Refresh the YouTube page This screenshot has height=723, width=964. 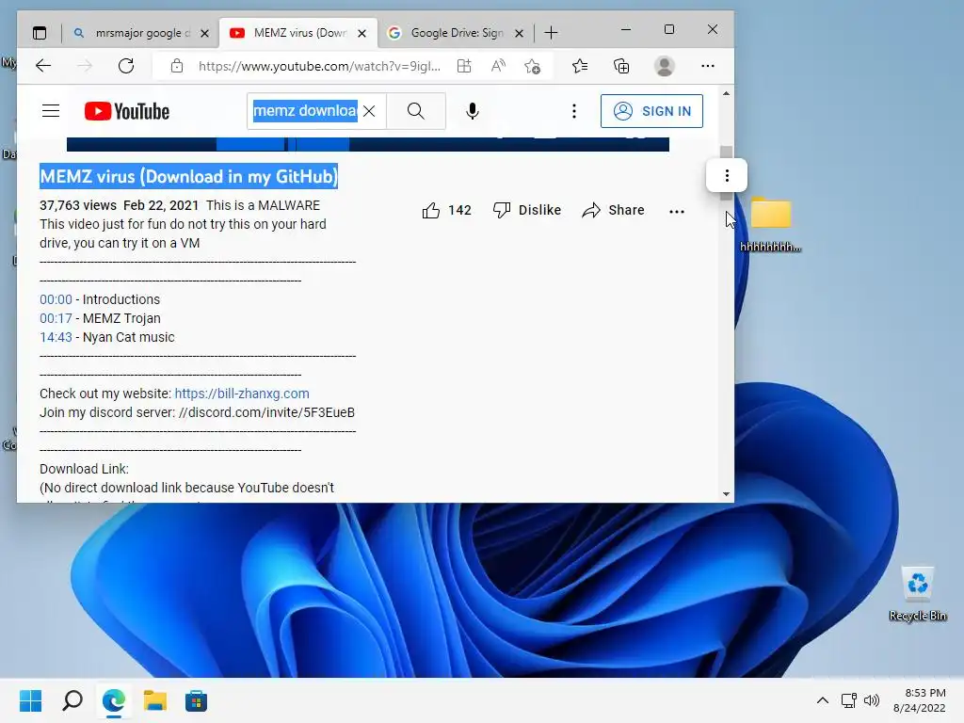[x=126, y=66]
